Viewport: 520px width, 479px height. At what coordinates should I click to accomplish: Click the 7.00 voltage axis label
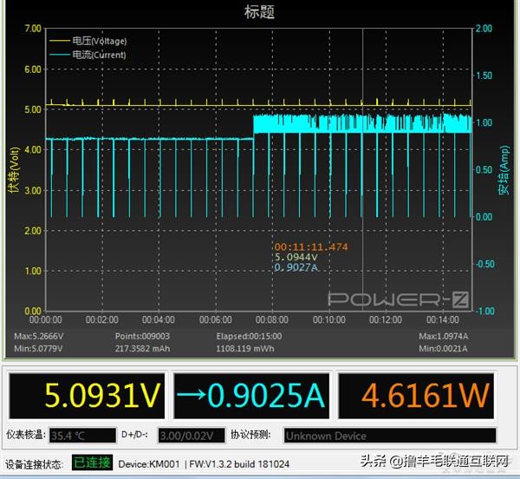coord(33,29)
